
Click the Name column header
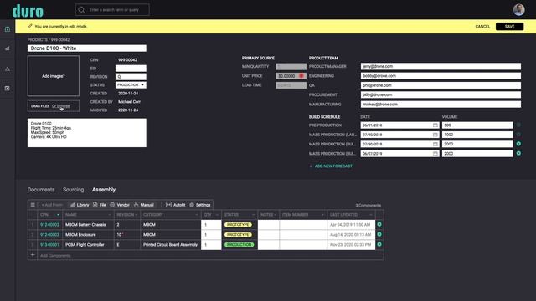pos(88,215)
